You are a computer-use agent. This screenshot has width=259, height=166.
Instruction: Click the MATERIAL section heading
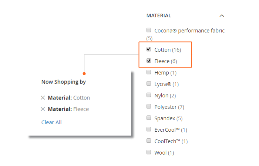pyautogui.click(x=159, y=15)
